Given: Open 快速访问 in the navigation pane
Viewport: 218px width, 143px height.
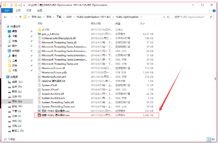Looking at the screenshot, I should 15,26.
